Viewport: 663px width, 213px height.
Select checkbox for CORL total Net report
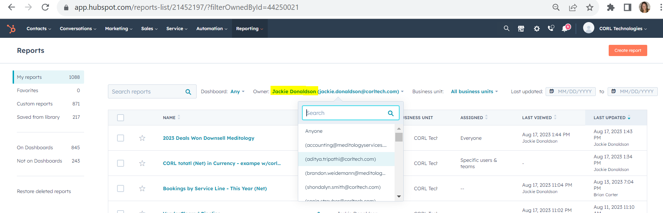pos(121,163)
